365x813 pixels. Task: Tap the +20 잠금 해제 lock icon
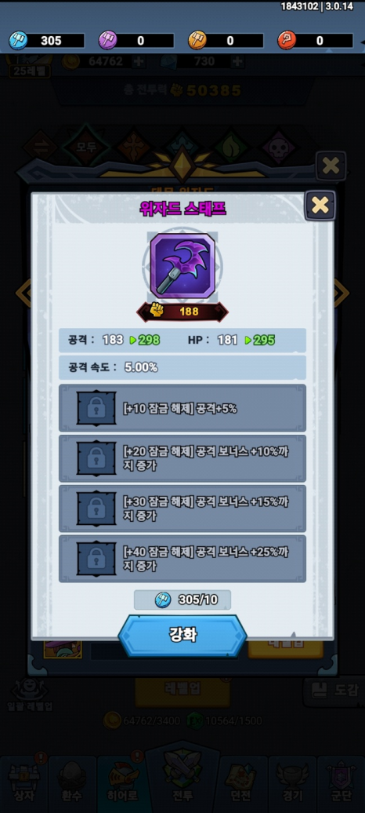tap(96, 458)
